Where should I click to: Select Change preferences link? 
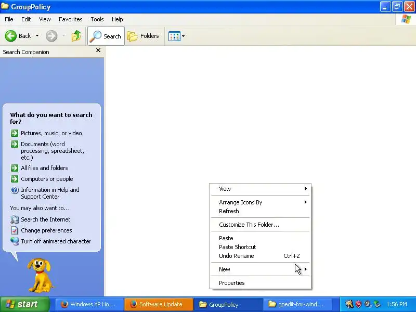coord(46,230)
